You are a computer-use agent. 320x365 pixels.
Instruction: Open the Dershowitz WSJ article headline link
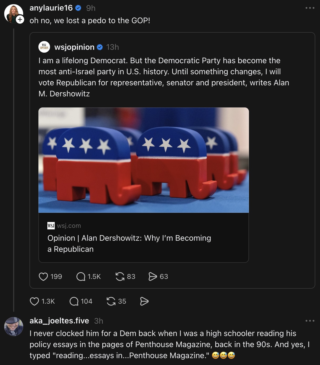point(129,243)
